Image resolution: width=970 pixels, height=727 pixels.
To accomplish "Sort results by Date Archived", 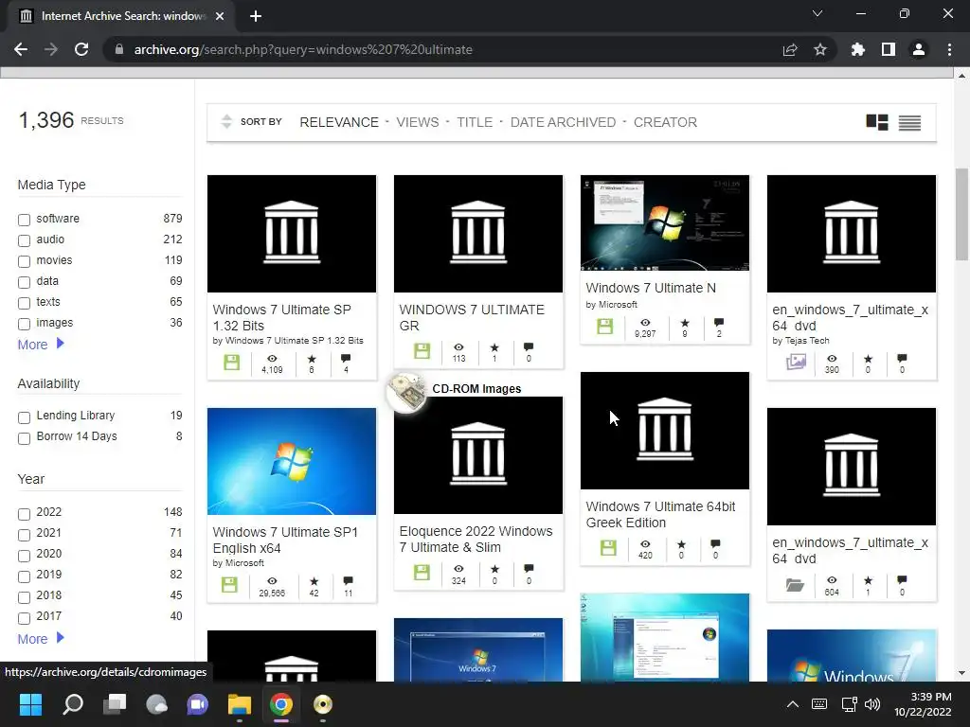I will (x=563, y=122).
